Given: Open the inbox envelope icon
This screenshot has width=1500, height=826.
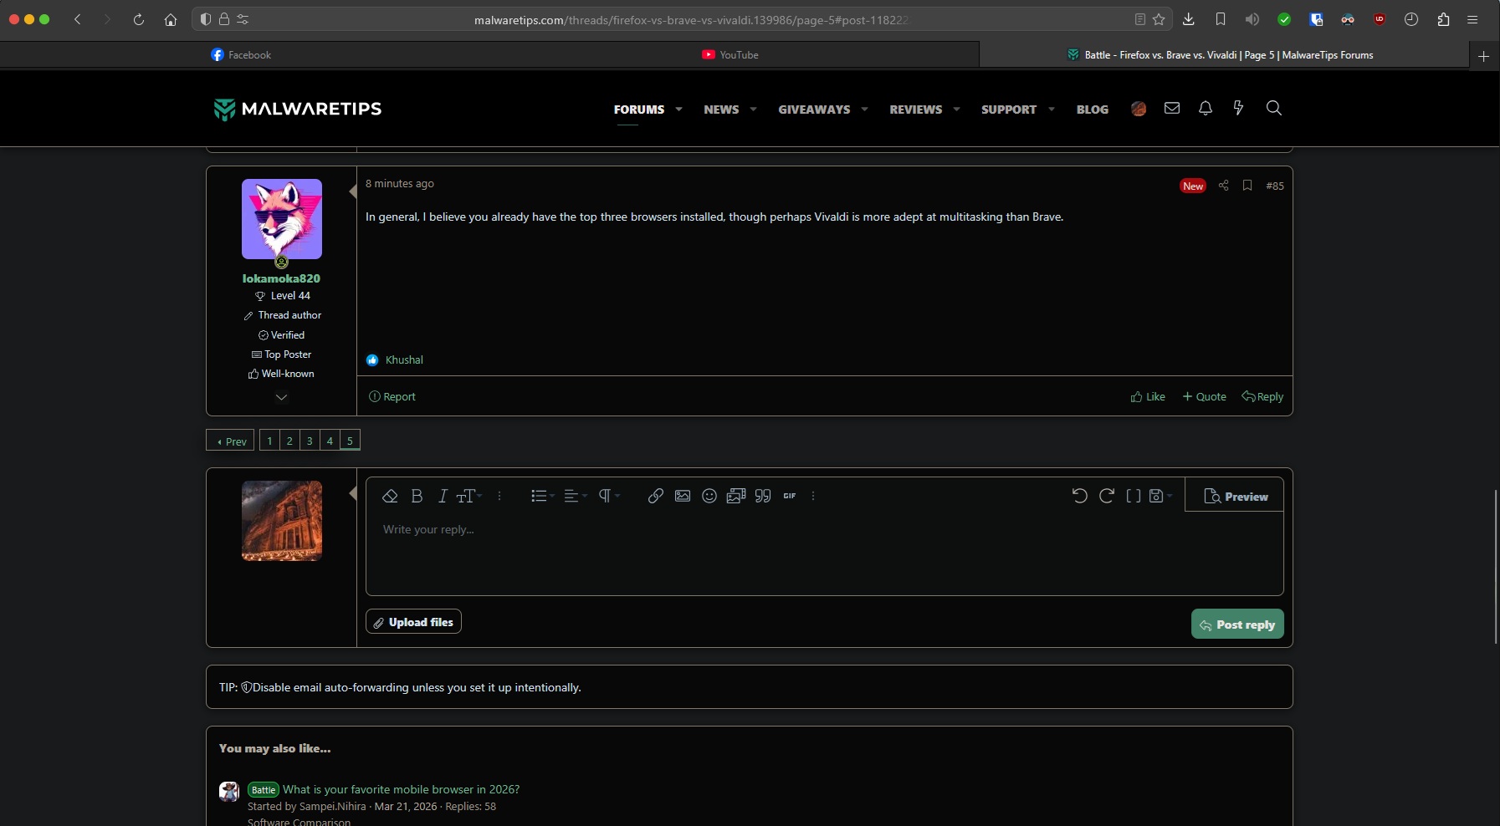Looking at the screenshot, I should [1172, 108].
